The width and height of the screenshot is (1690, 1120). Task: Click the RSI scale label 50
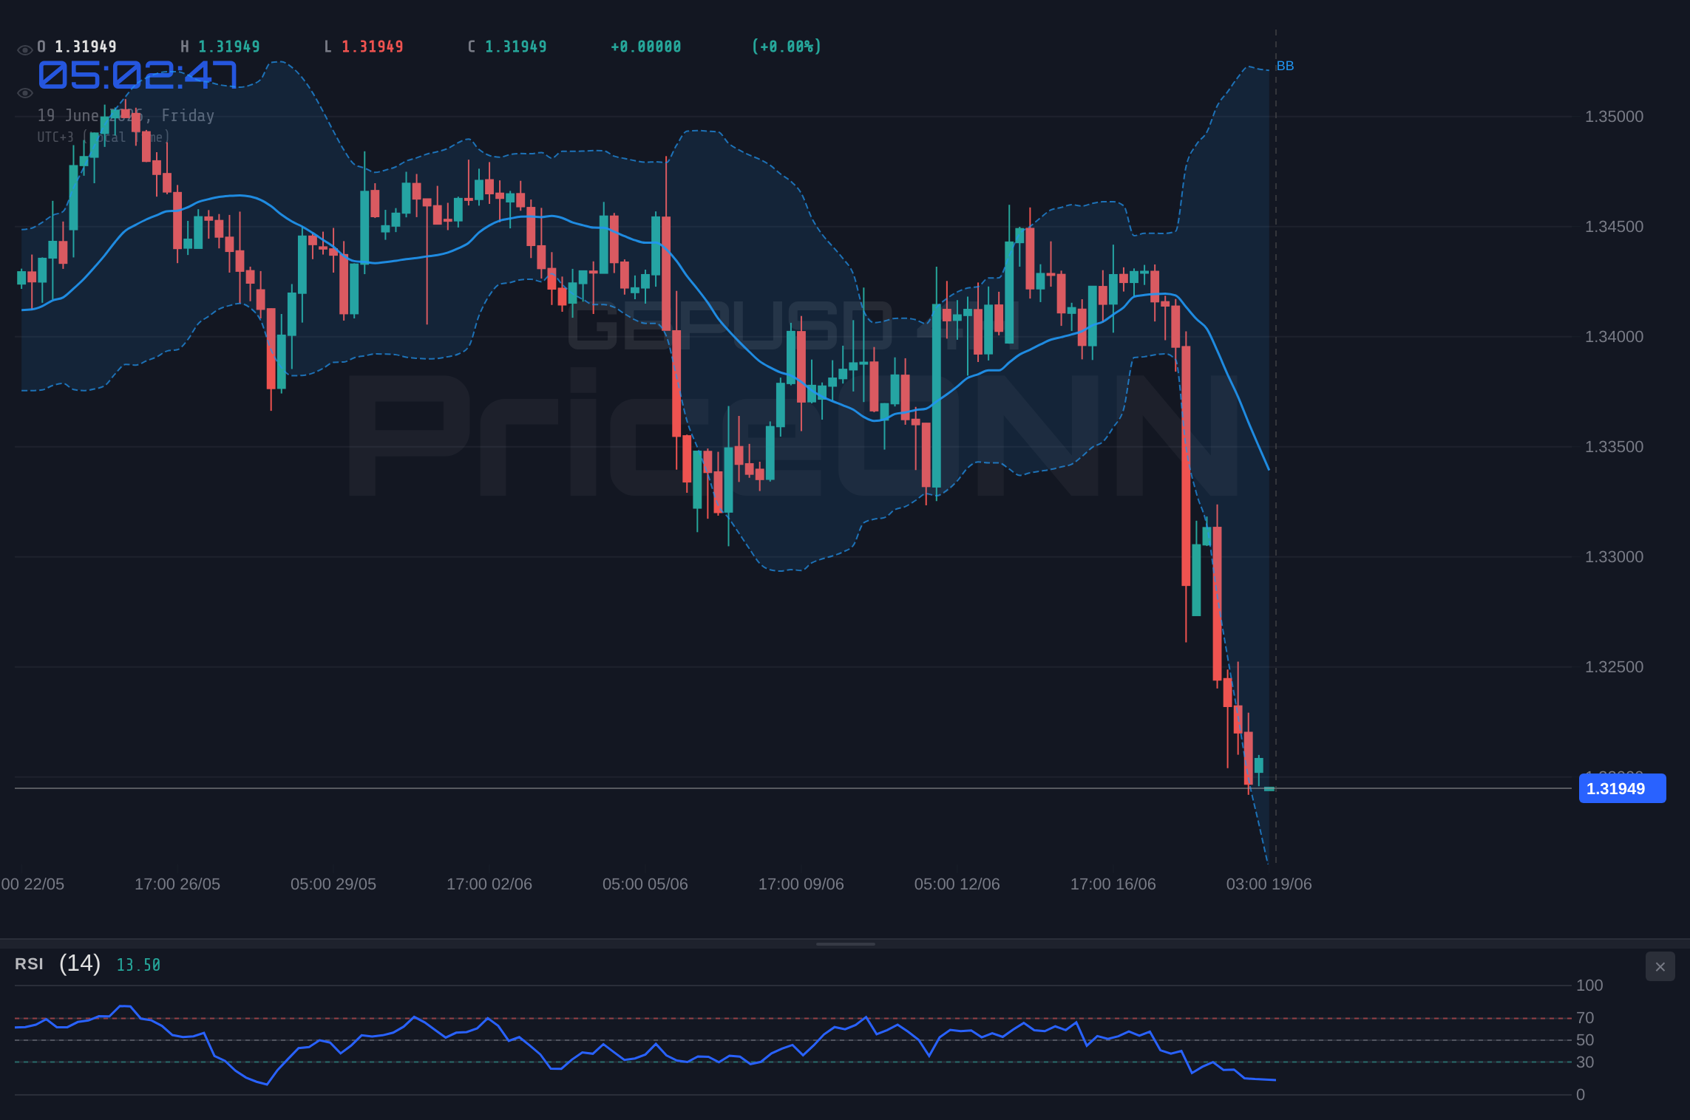tap(1585, 1040)
